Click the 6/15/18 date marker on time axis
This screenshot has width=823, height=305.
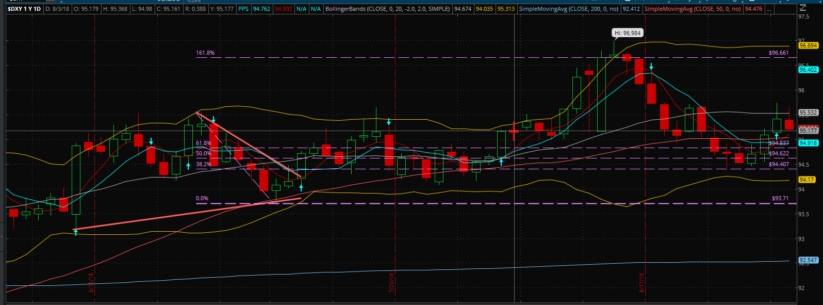click(x=91, y=283)
